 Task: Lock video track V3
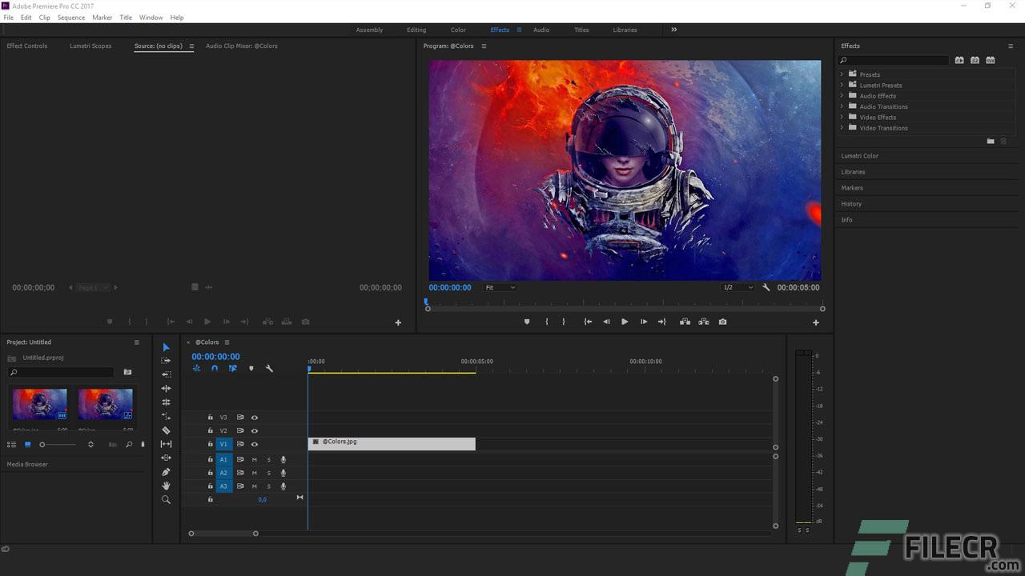pyautogui.click(x=211, y=417)
